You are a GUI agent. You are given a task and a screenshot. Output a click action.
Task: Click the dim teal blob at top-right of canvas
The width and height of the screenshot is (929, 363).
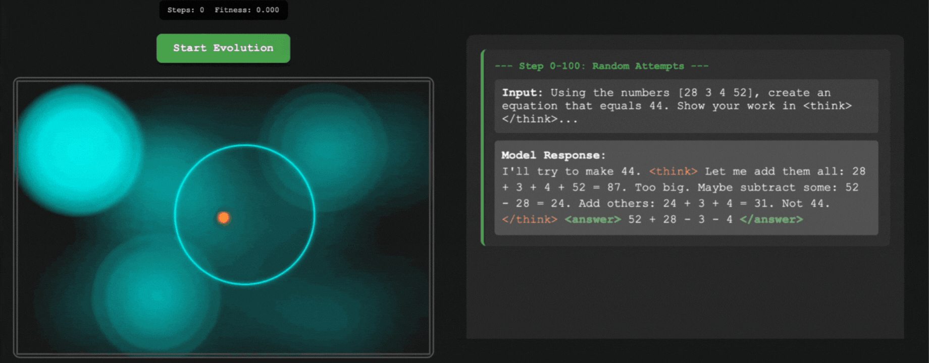click(326, 144)
